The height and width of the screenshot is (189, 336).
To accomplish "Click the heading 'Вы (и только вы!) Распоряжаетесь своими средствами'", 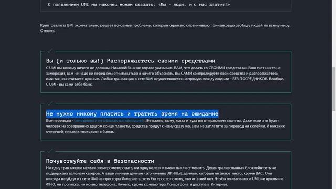I will pyautogui.click(x=131, y=61).
